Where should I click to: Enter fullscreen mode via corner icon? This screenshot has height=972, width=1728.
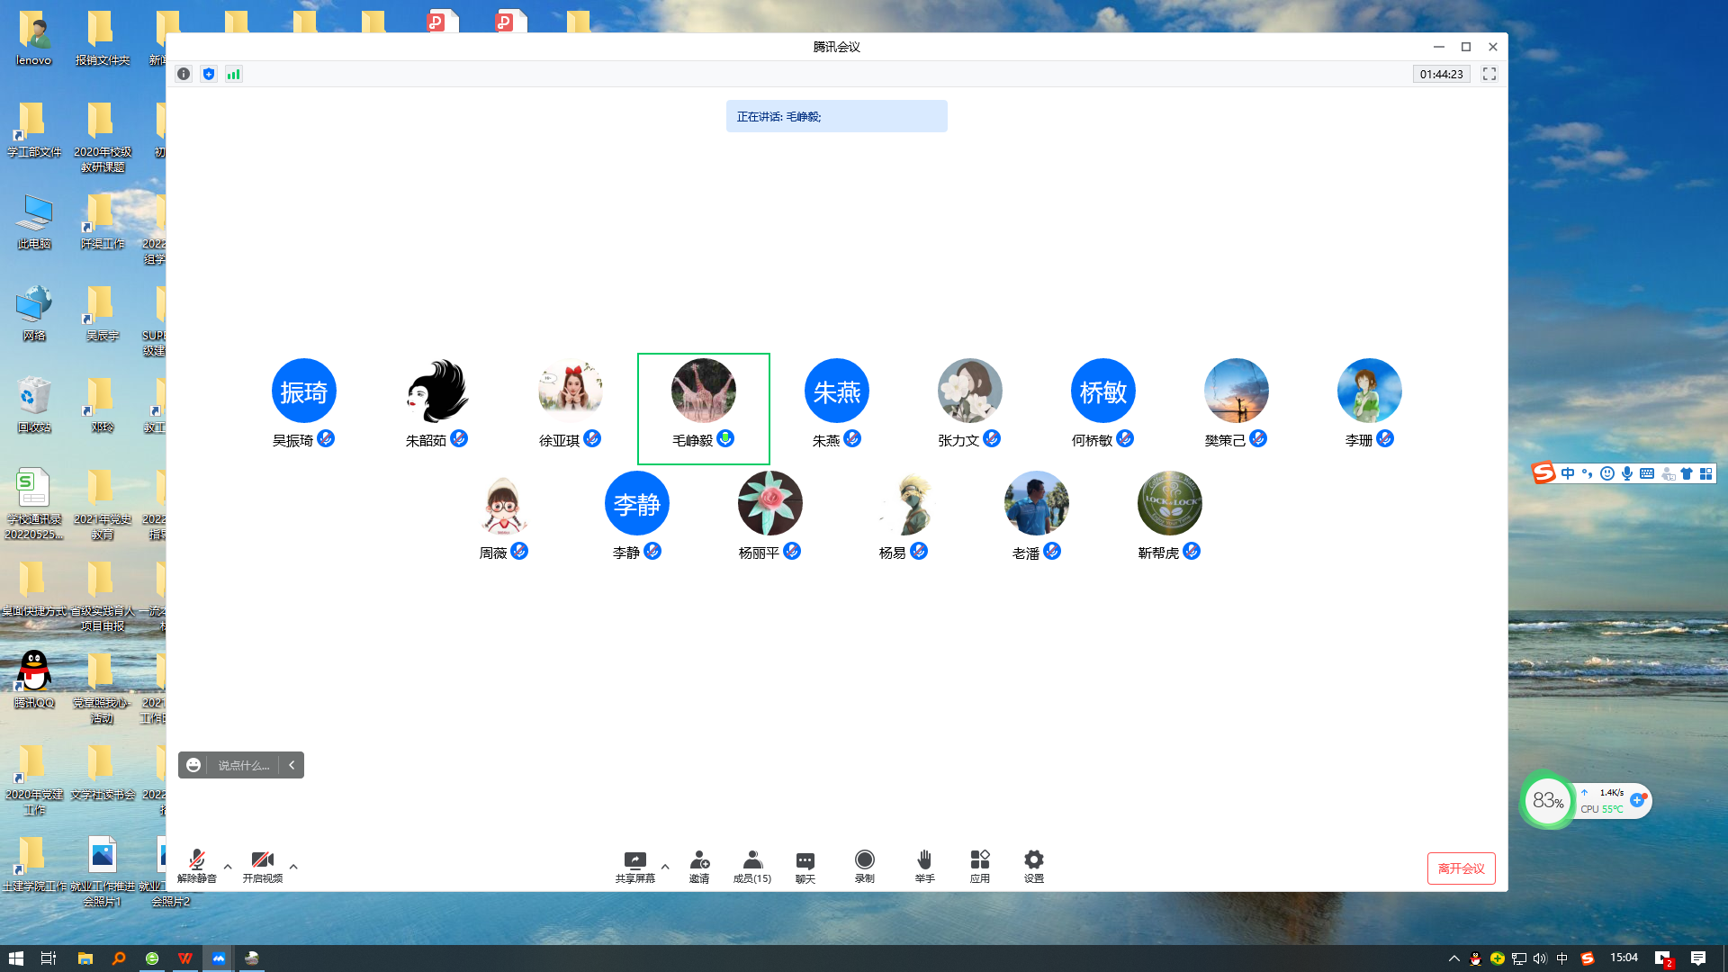point(1489,74)
